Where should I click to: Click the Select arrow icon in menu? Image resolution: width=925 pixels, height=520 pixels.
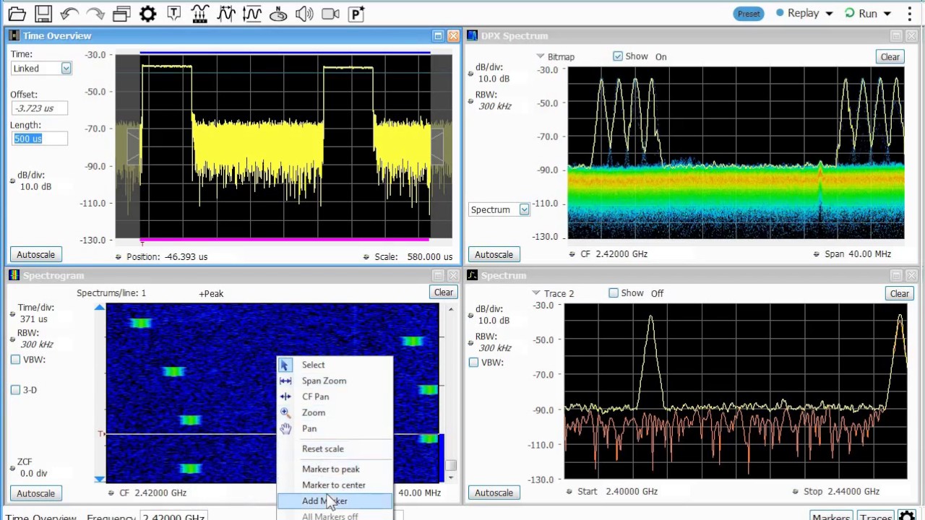tap(285, 365)
